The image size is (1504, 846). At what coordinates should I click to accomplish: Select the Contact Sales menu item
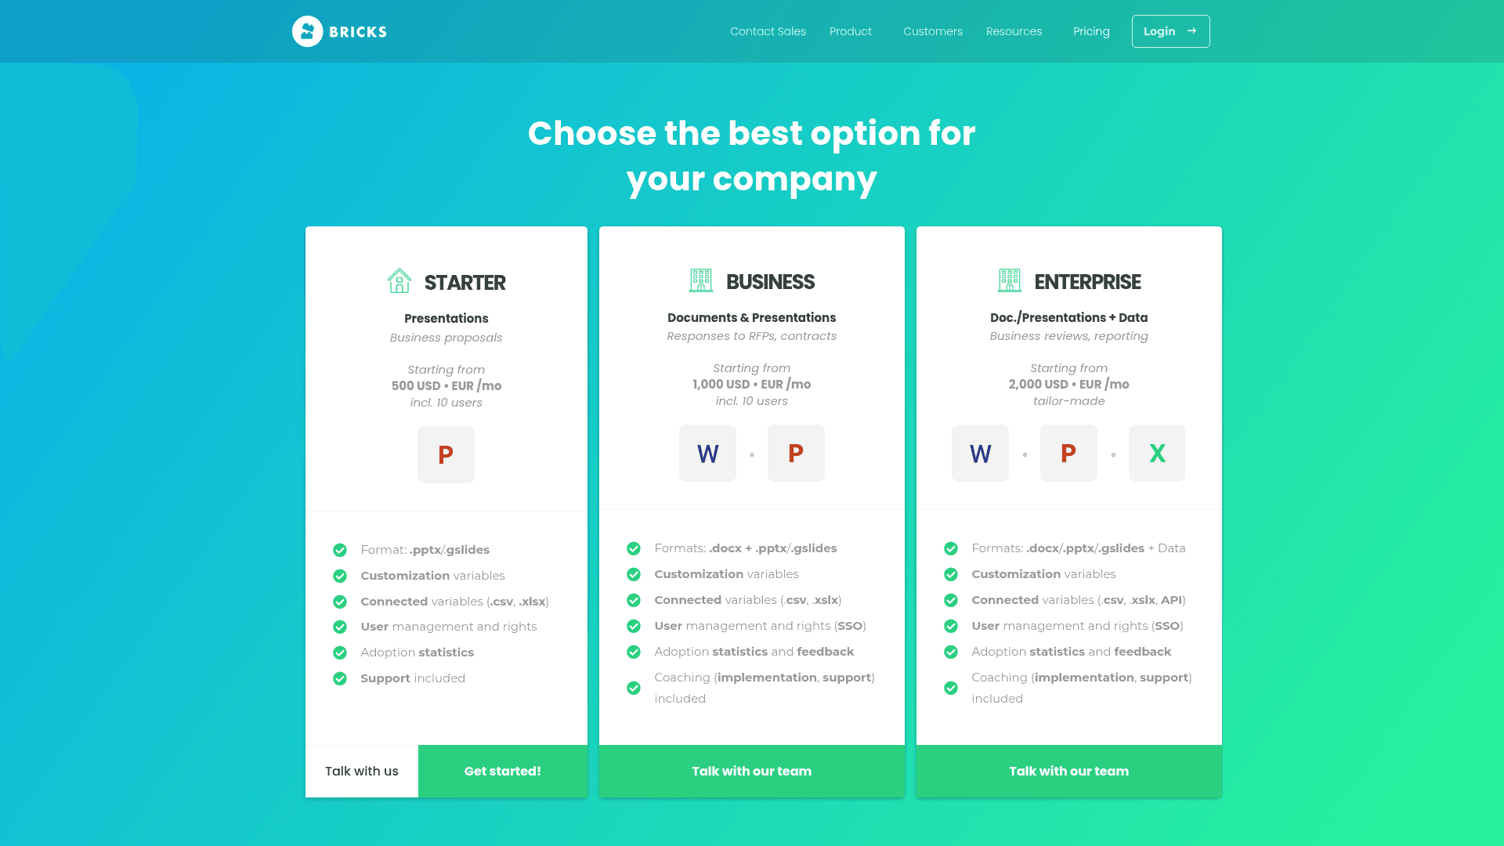click(768, 31)
